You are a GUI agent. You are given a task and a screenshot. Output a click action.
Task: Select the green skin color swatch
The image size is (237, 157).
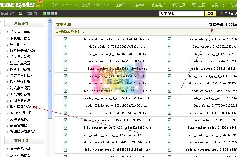coord(44,14)
